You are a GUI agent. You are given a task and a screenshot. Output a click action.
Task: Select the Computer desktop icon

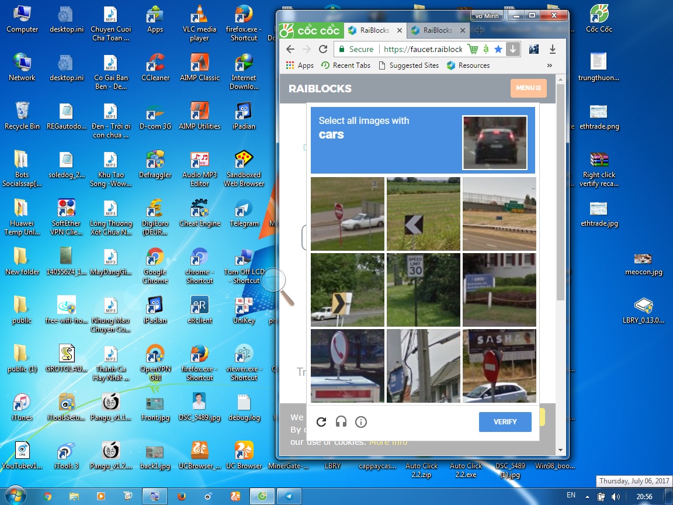(22, 19)
